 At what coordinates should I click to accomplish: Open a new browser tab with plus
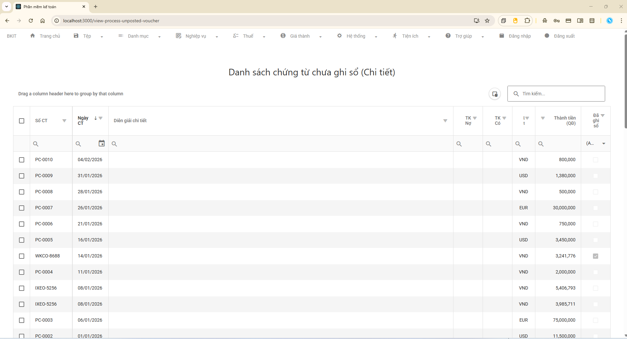96,7
